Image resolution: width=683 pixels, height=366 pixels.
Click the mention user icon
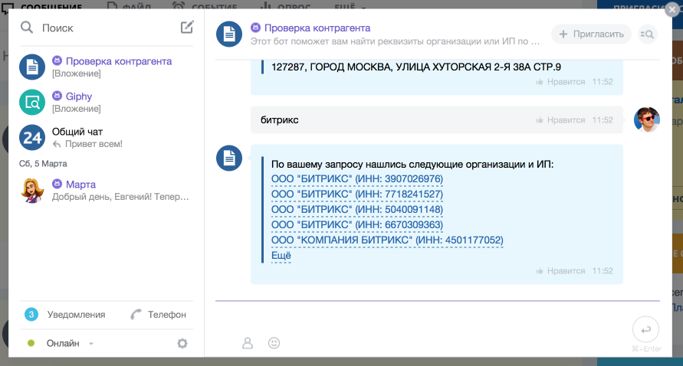tap(248, 343)
